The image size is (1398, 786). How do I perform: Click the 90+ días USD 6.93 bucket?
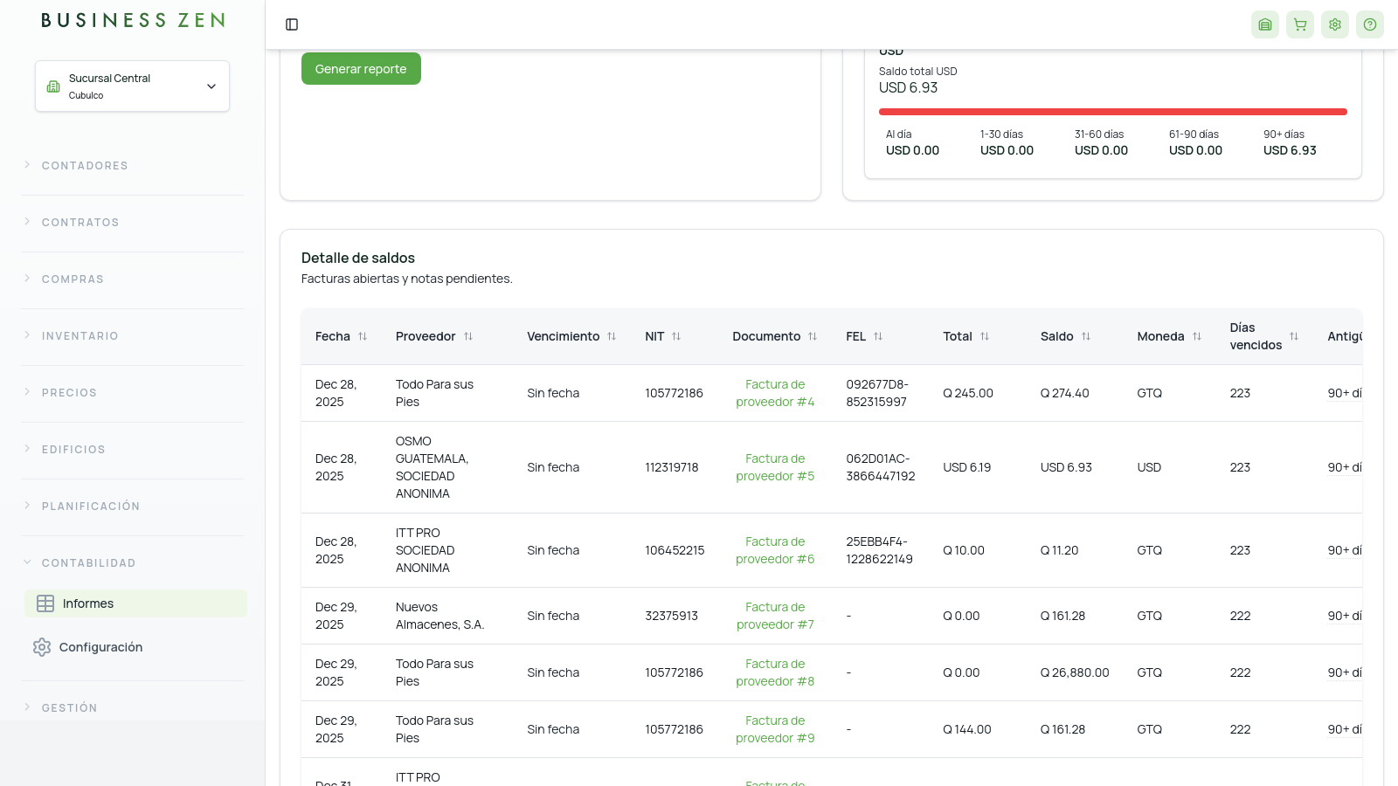(x=1290, y=142)
